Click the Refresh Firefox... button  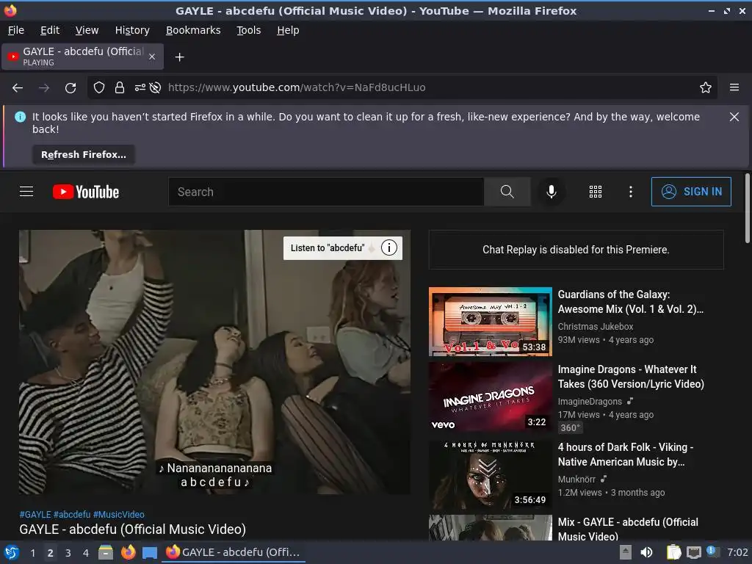pos(84,155)
